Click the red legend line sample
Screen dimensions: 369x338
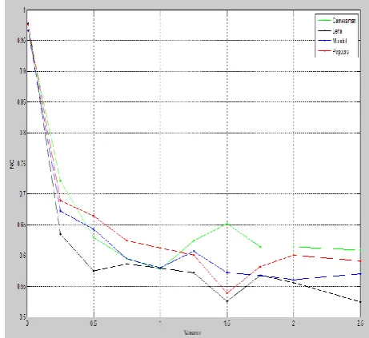tap(324, 51)
